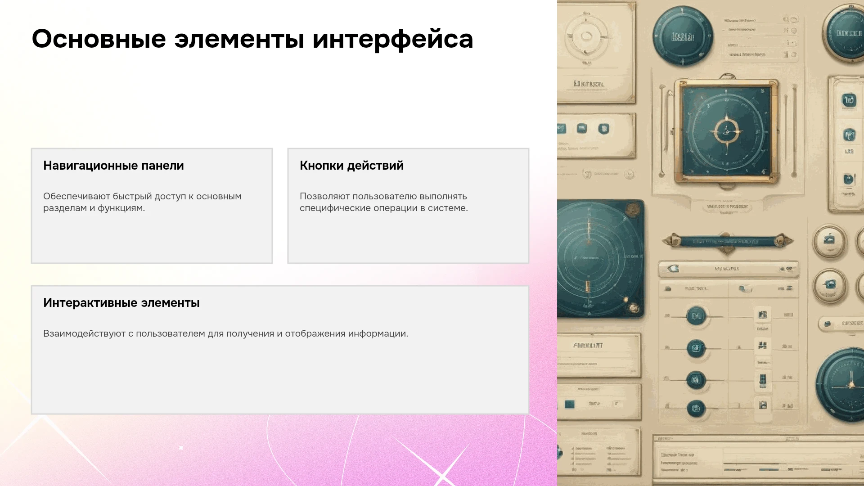Click the tall cream panel with stacked teal square icons

(x=846, y=144)
